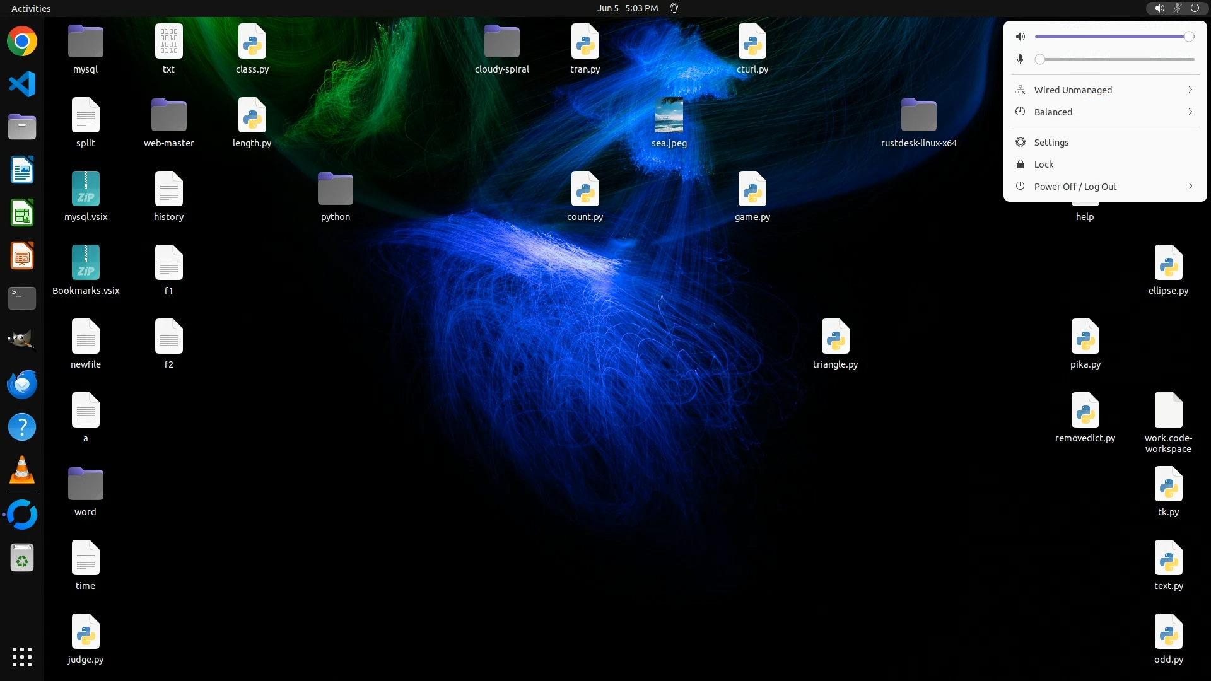Open Settings from system menu

click(1051, 143)
